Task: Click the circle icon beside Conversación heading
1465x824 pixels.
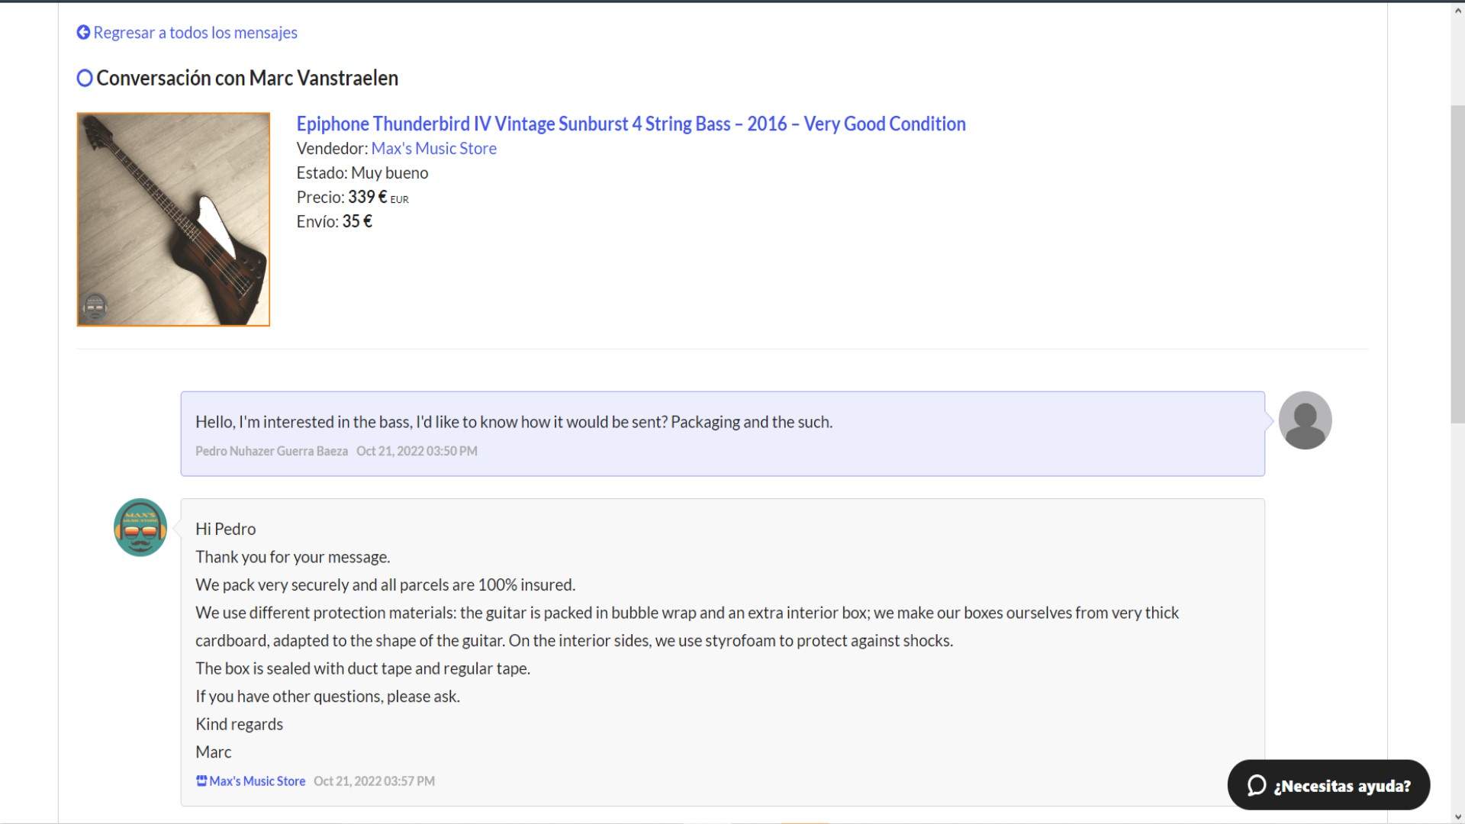Action: point(85,78)
